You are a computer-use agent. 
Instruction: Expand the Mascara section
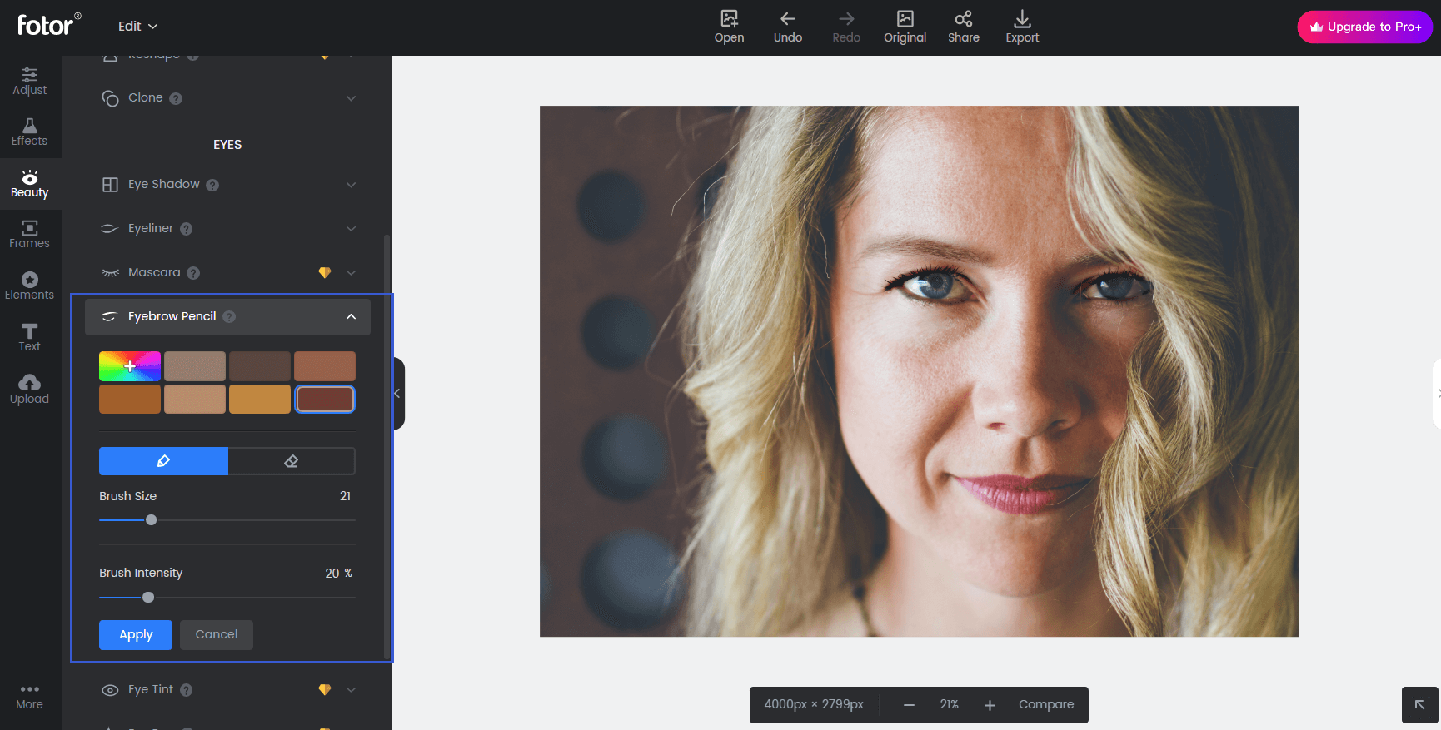352,273
